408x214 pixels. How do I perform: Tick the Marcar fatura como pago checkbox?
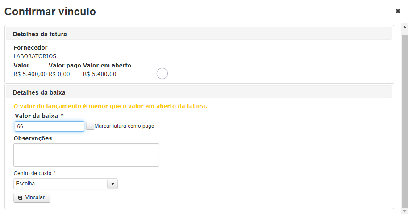click(90, 126)
